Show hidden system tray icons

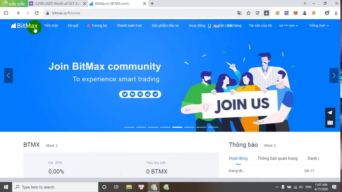pos(277,187)
